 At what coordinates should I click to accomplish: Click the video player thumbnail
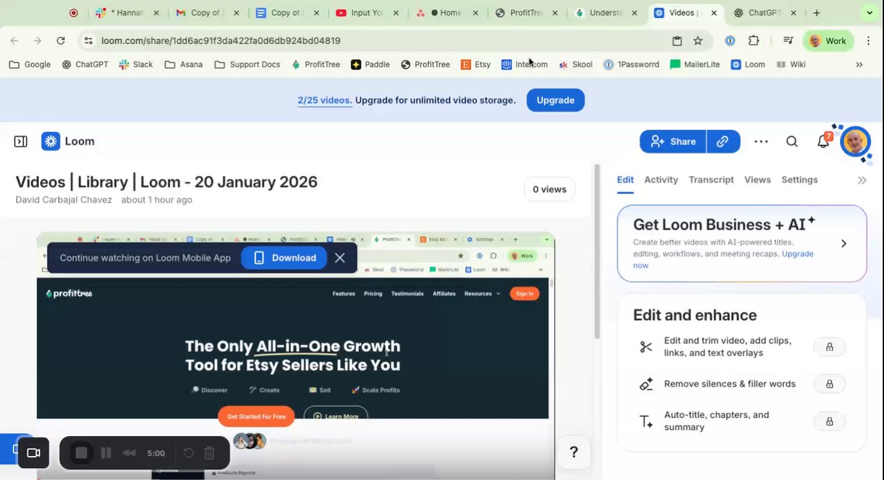[296, 355]
